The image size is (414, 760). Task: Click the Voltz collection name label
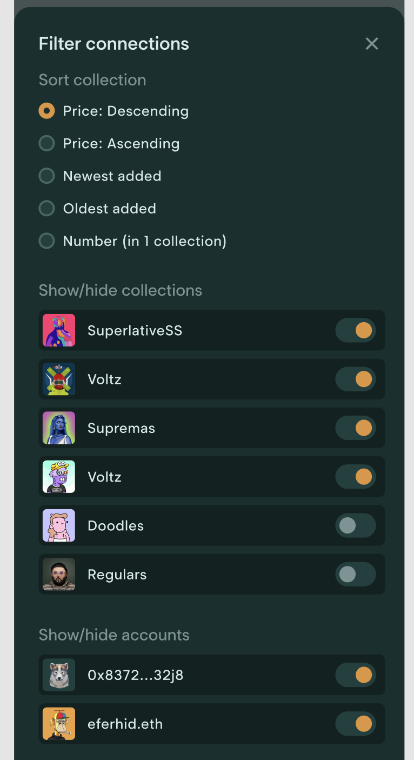pos(104,379)
